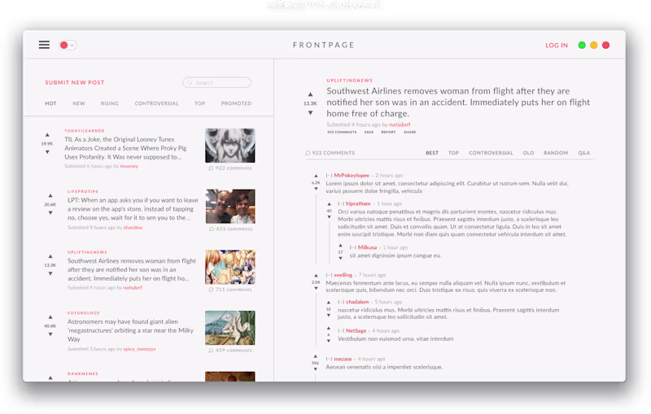Select the PROMOTED tab

click(x=236, y=103)
